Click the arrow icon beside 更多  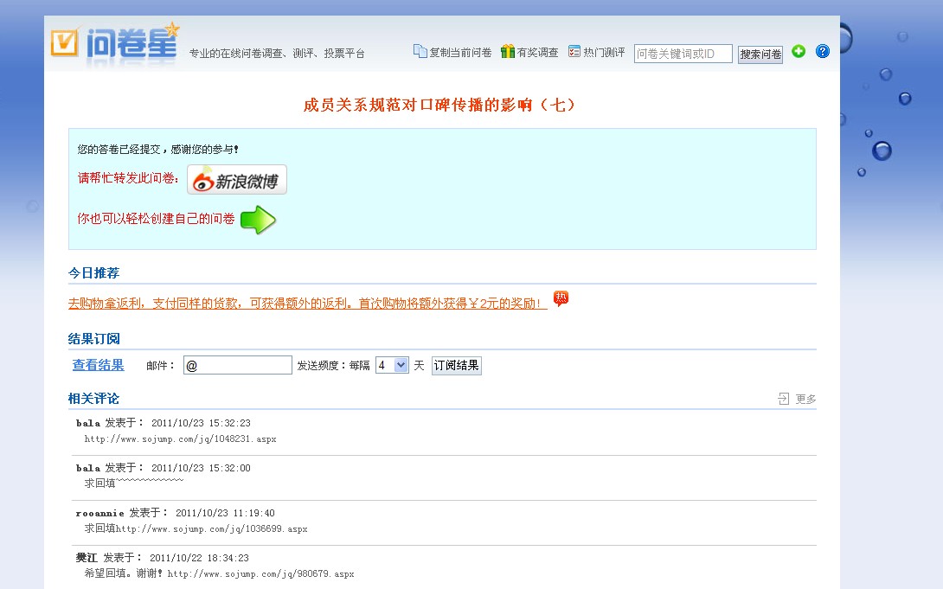click(783, 399)
